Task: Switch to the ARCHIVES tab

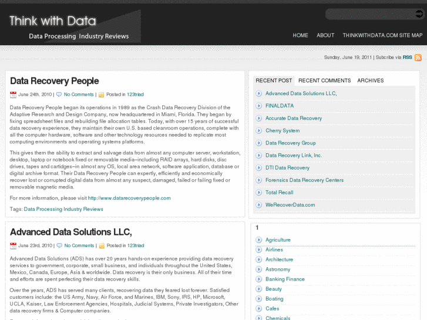Action: tap(371, 80)
